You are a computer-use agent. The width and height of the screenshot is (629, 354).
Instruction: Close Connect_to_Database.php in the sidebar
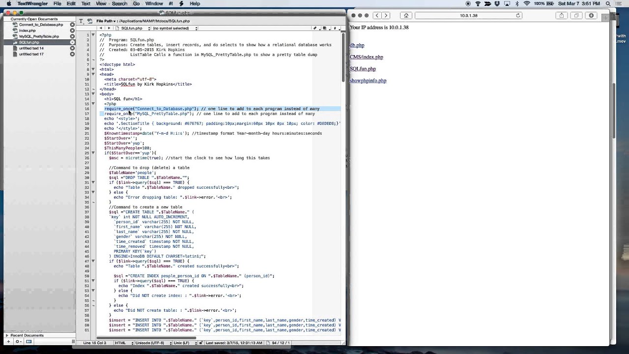pos(72,25)
